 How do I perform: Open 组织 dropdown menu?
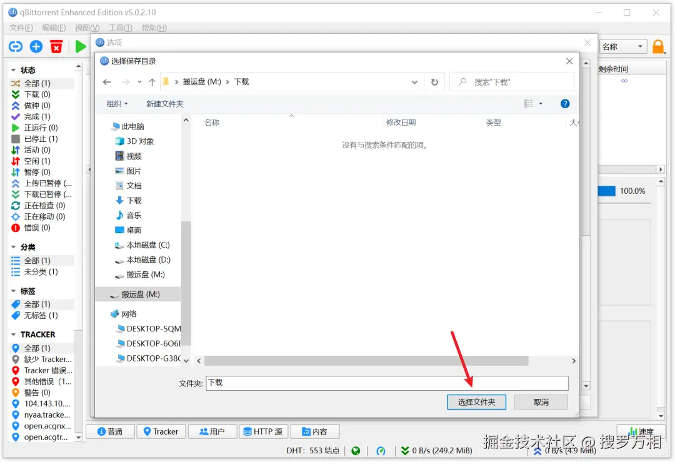117,104
